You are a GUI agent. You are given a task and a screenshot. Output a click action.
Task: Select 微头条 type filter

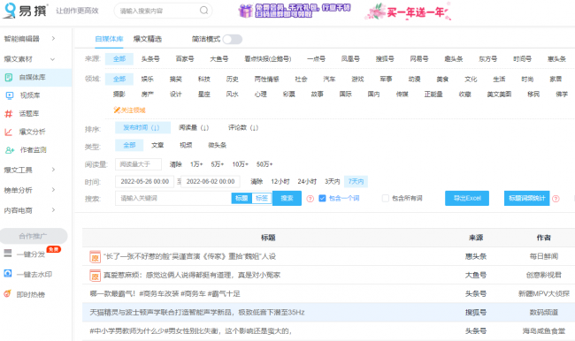217,145
